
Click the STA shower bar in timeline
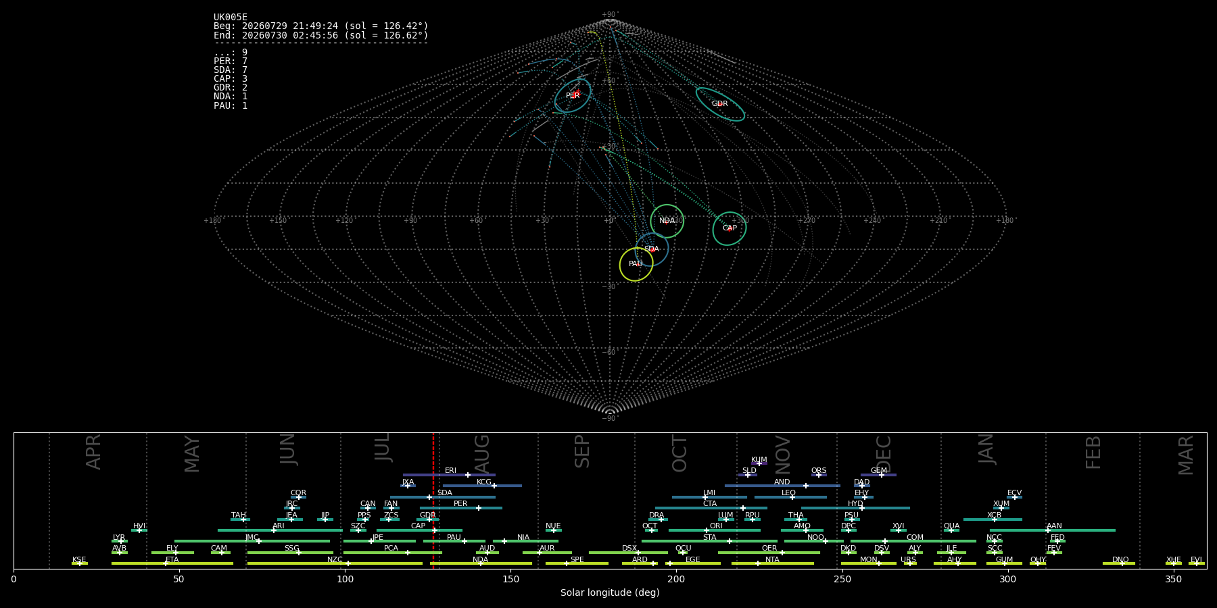click(709, 541)
